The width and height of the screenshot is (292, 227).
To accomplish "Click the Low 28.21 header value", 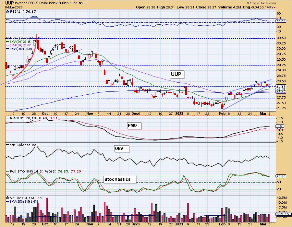I will pyautogui.click(x=186, y=7).
